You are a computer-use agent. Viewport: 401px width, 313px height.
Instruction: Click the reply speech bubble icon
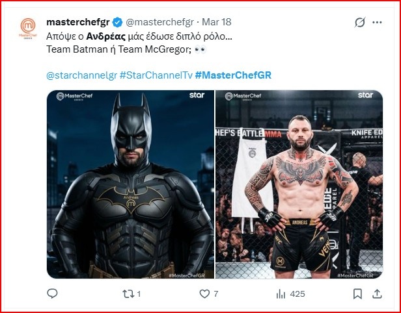click(x=53, y=294)
